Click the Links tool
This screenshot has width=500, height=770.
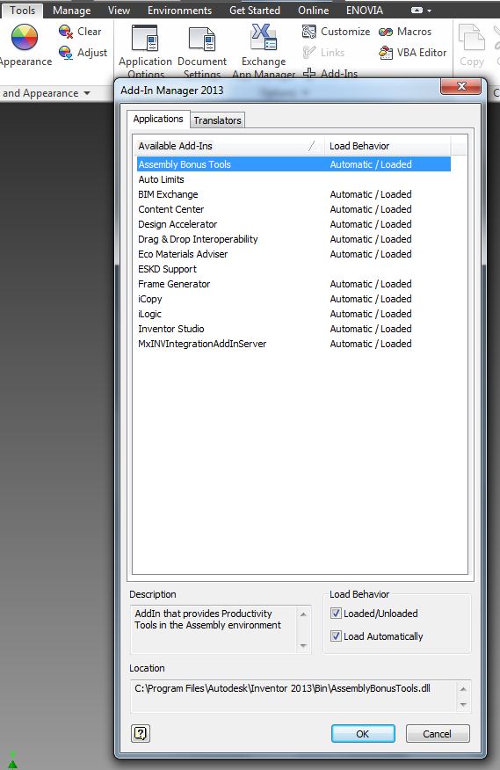coord(323,52)
